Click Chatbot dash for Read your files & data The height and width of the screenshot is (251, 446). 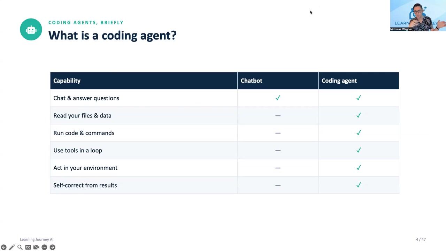pyautogui.click(x=278, y=115)
